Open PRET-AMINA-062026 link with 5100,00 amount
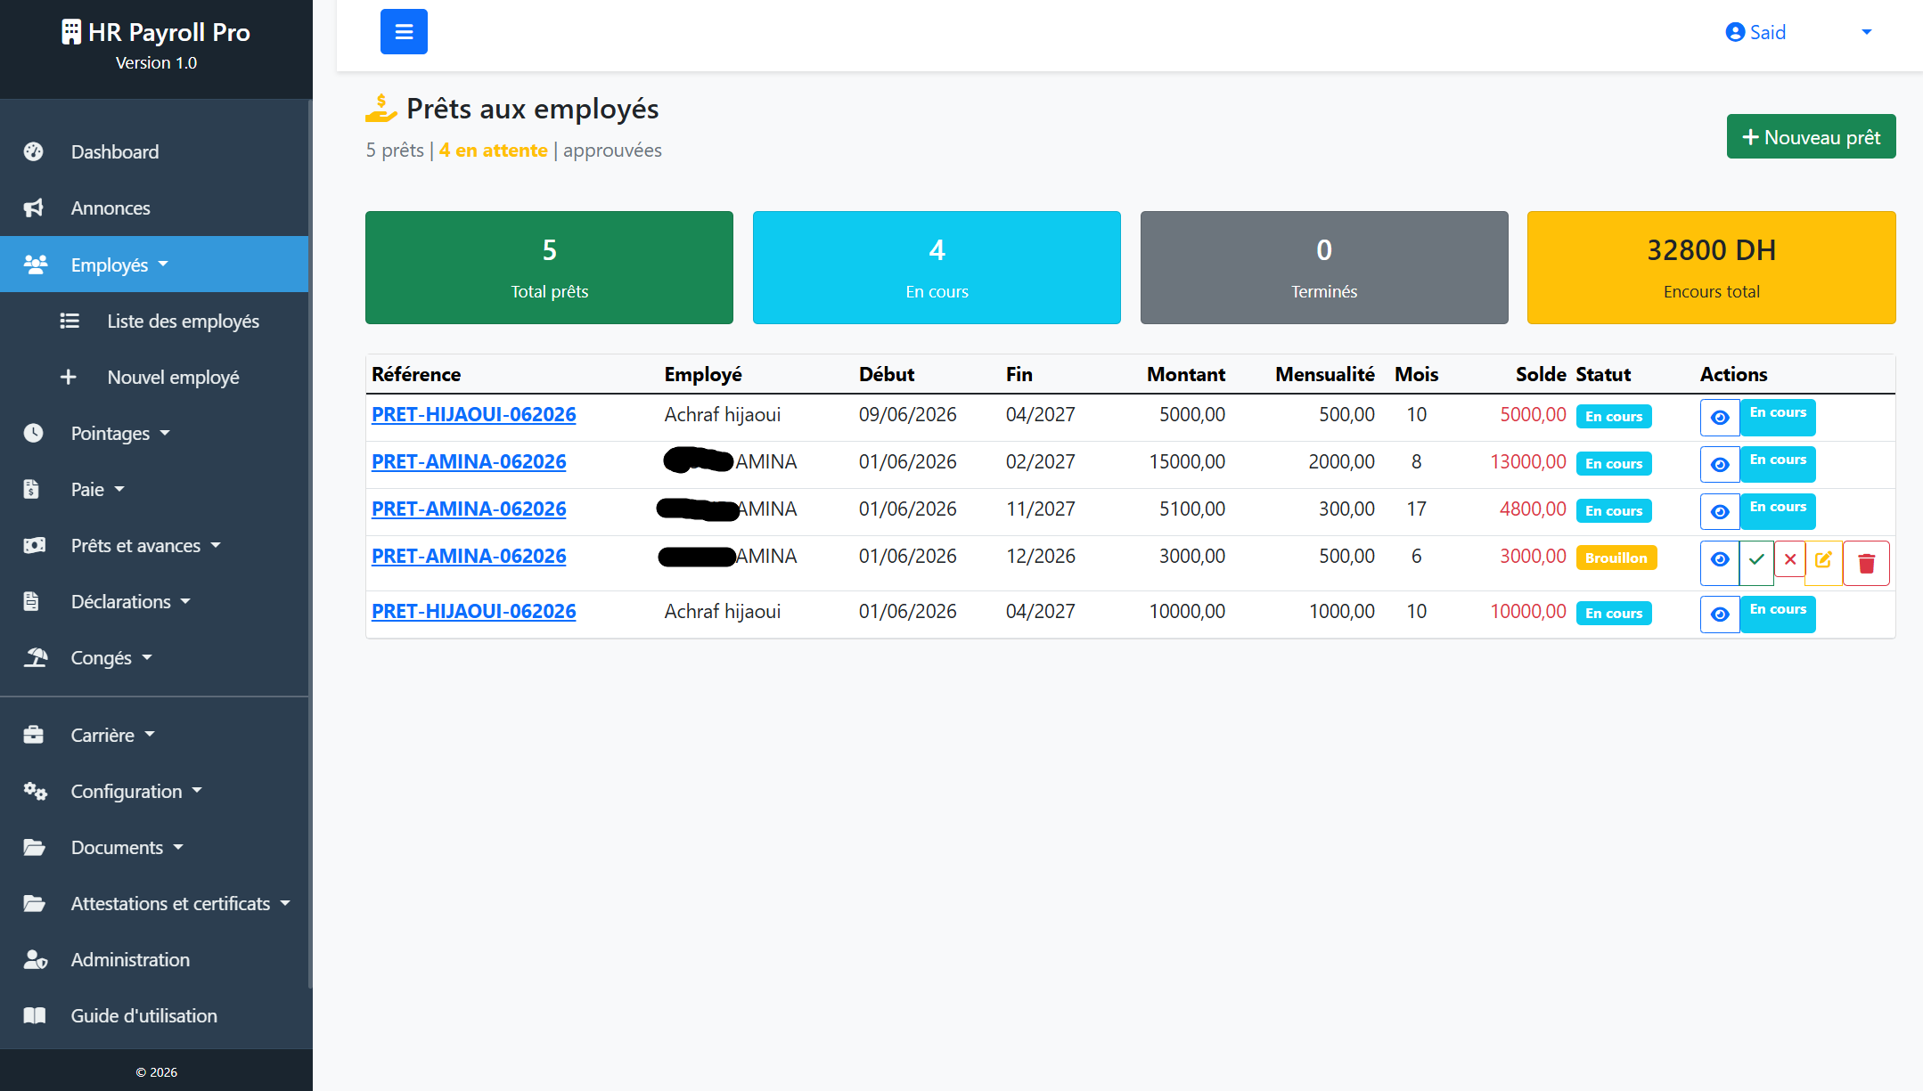 click(469, 509)
